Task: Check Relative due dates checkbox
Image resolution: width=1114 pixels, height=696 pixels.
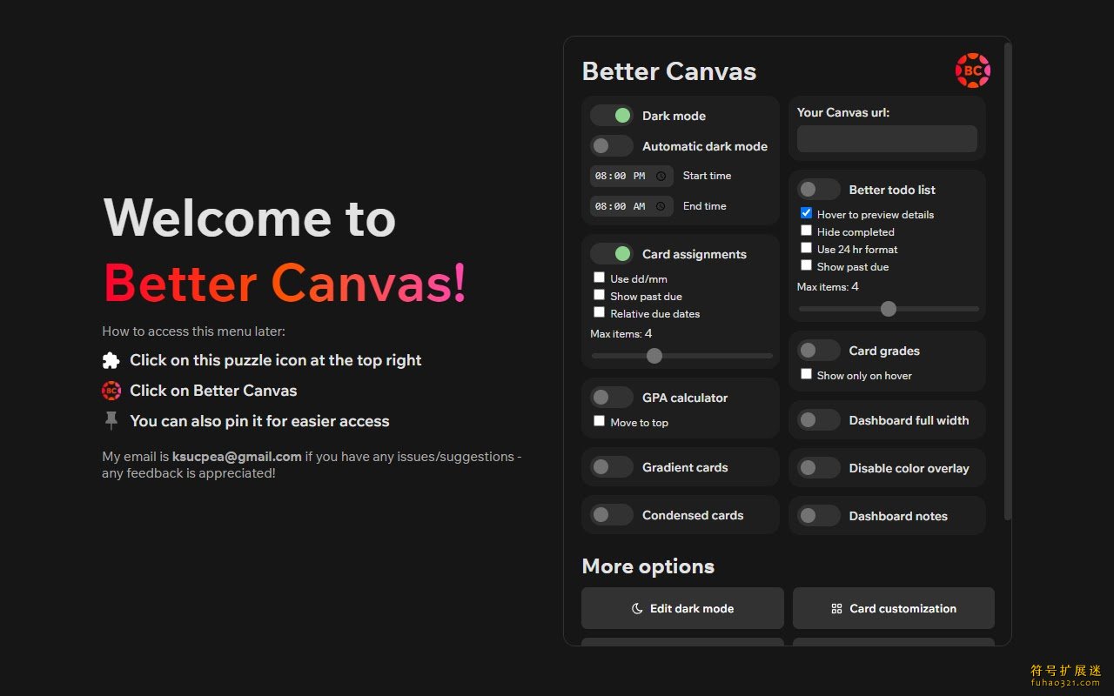Action: pyautogui.click(x=599, y=312)
